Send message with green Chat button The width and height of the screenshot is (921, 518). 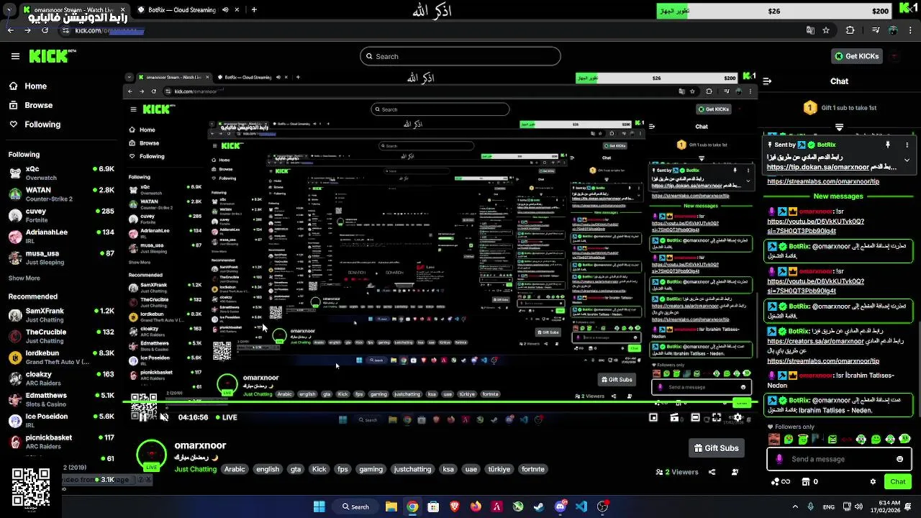pos(897,481)
